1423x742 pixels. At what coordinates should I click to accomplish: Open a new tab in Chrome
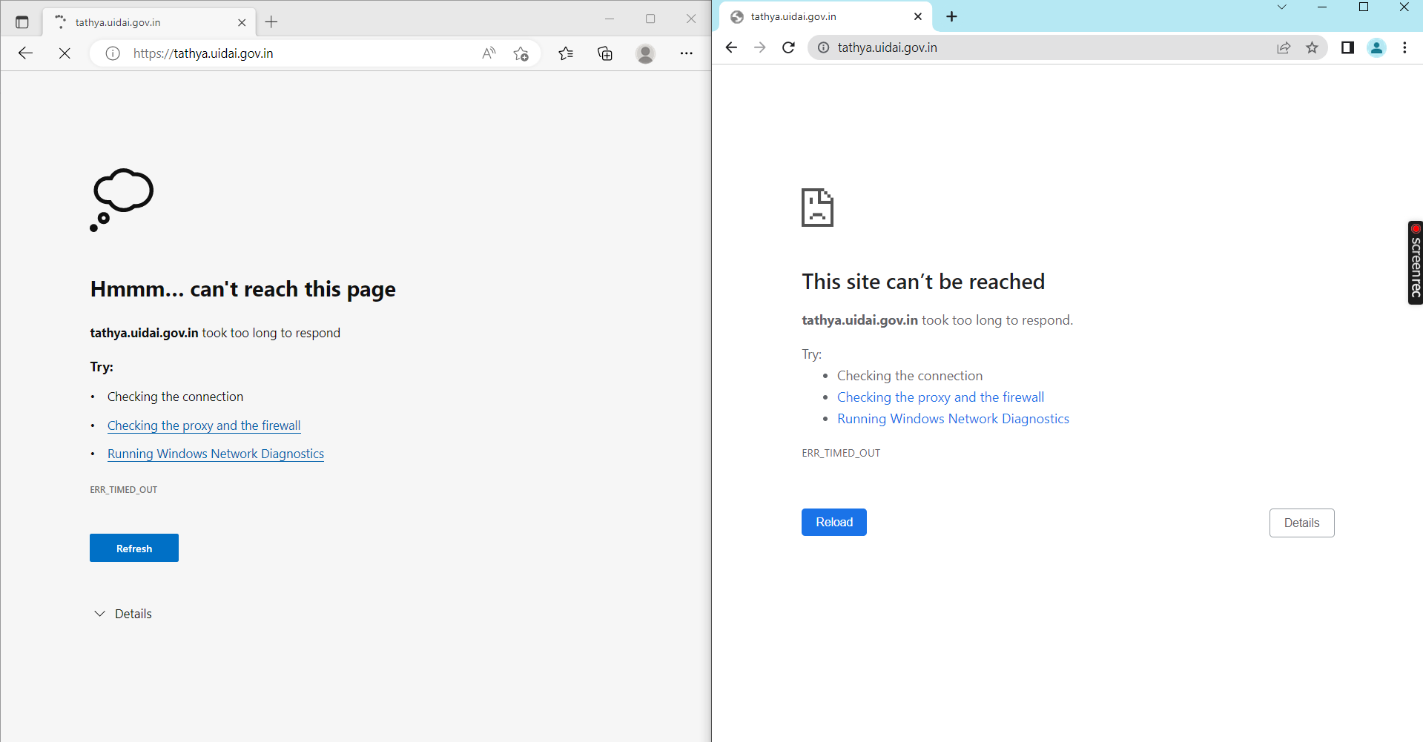951,16
